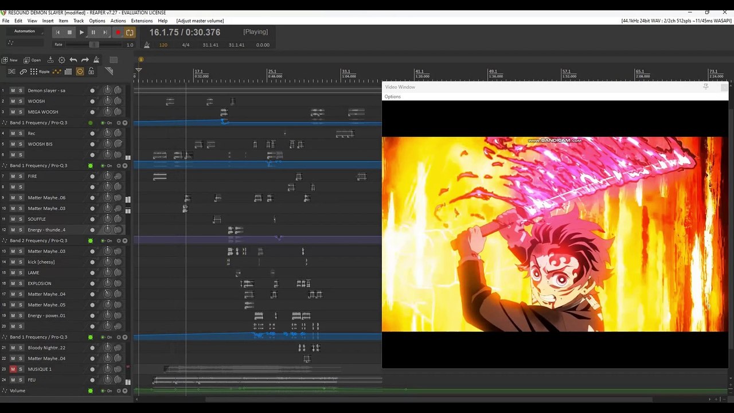
Task: Unmute the MUSIQUE 1 track
Action: point(13,369)
